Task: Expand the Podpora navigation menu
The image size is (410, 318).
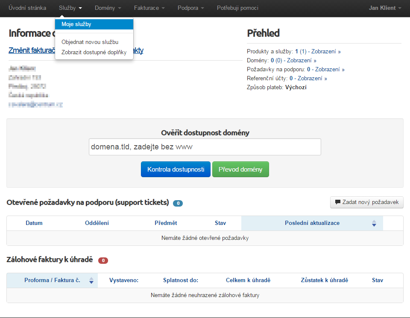Action: (190, 8)
